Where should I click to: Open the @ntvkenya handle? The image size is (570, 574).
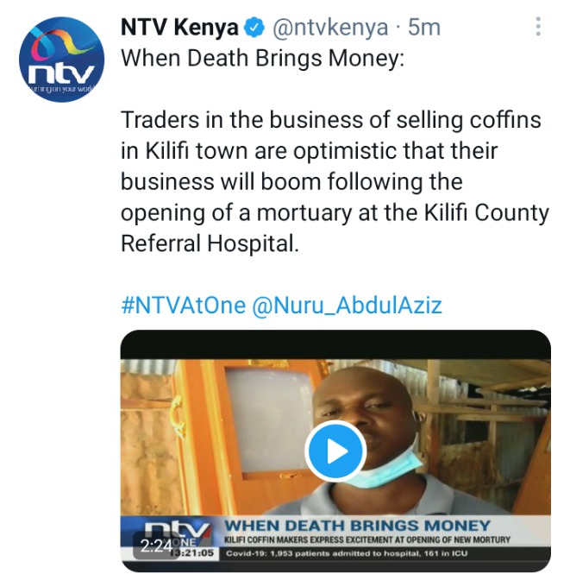pos(330,28)
